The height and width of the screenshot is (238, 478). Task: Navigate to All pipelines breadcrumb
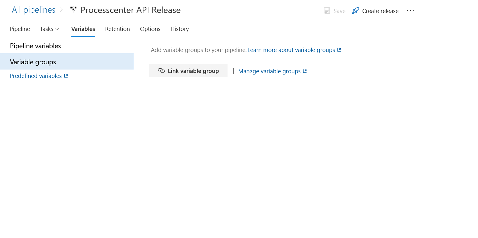pos(33,10)
